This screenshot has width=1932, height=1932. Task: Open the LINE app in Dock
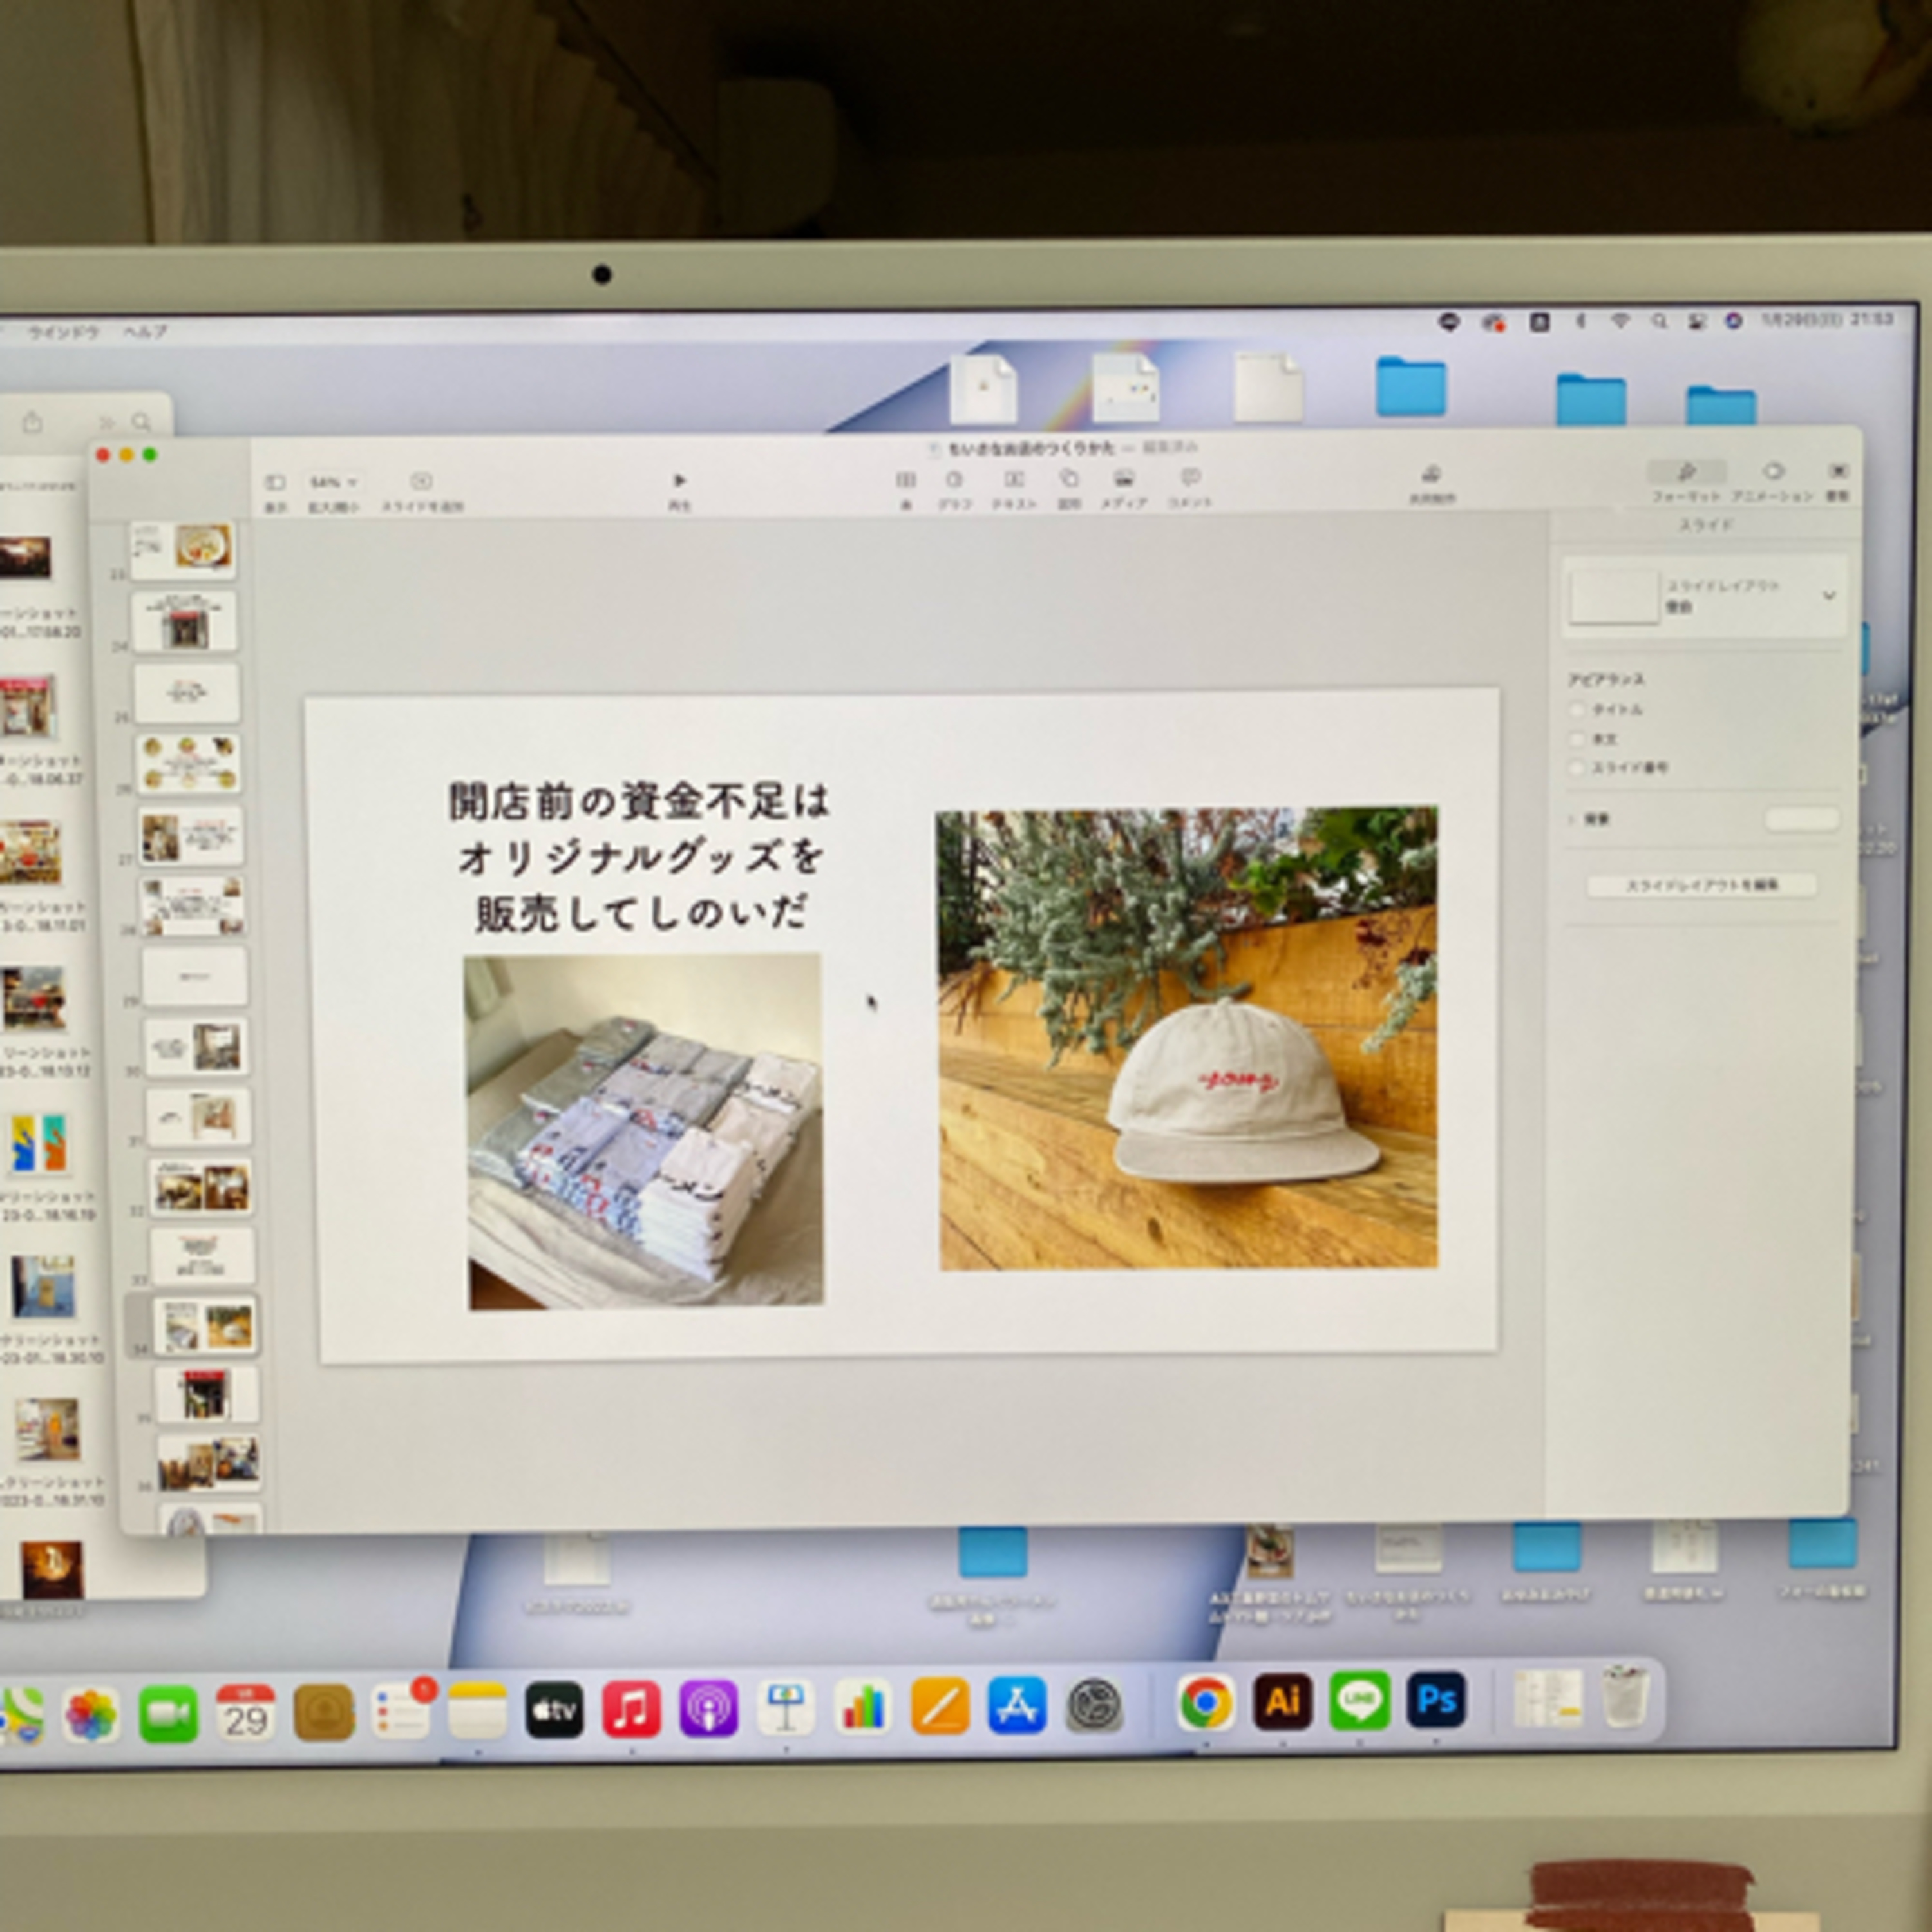tap(1360, 1700)
